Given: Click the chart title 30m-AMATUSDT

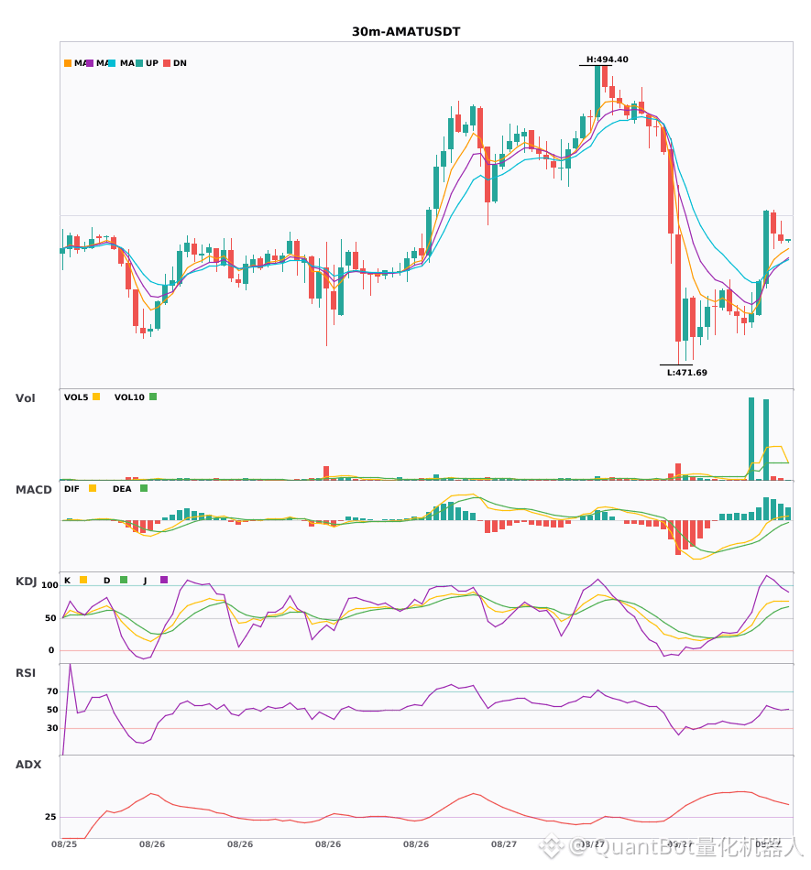Looking at the screenshot, I should (x=406, y=32).
